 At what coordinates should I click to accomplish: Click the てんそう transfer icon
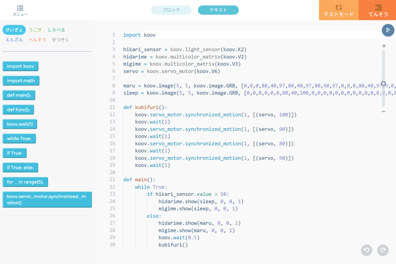[x=378, y=8]
